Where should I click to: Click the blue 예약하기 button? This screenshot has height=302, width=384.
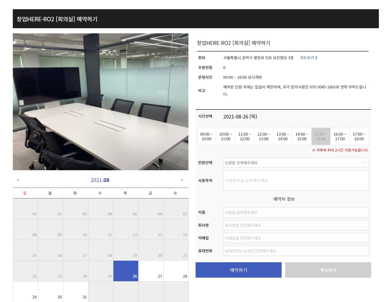pyautogui.click(x=238, y=270)
